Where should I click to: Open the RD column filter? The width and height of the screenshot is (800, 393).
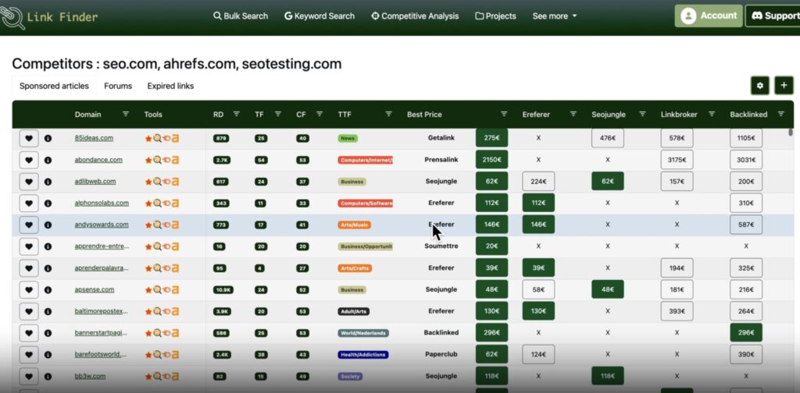coord(236,114)
